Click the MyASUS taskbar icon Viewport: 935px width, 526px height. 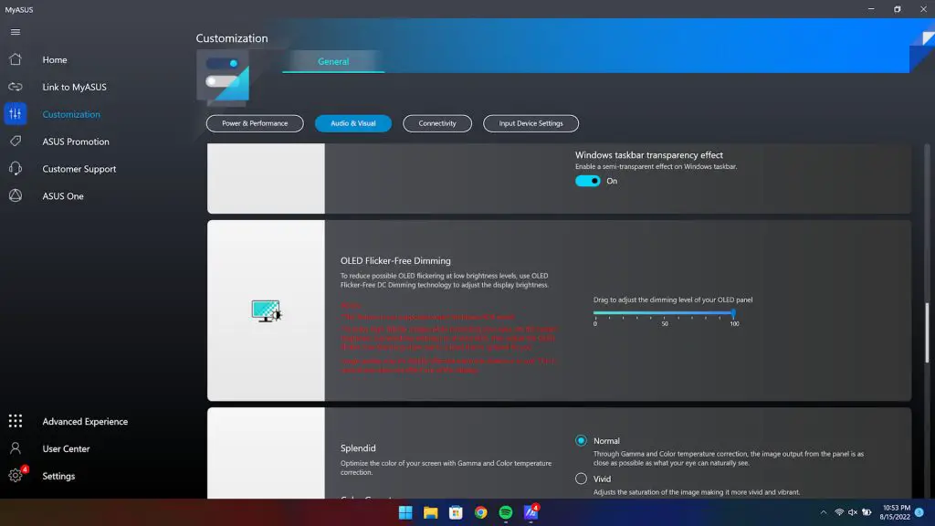click(x=531, y=512)
